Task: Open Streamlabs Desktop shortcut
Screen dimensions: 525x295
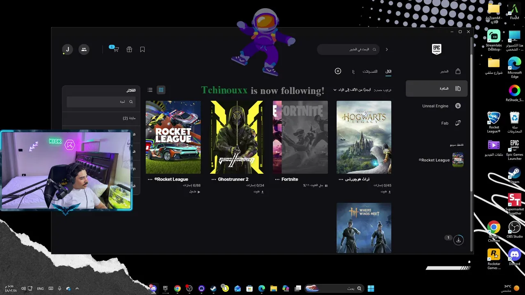Action: [494, 40]
